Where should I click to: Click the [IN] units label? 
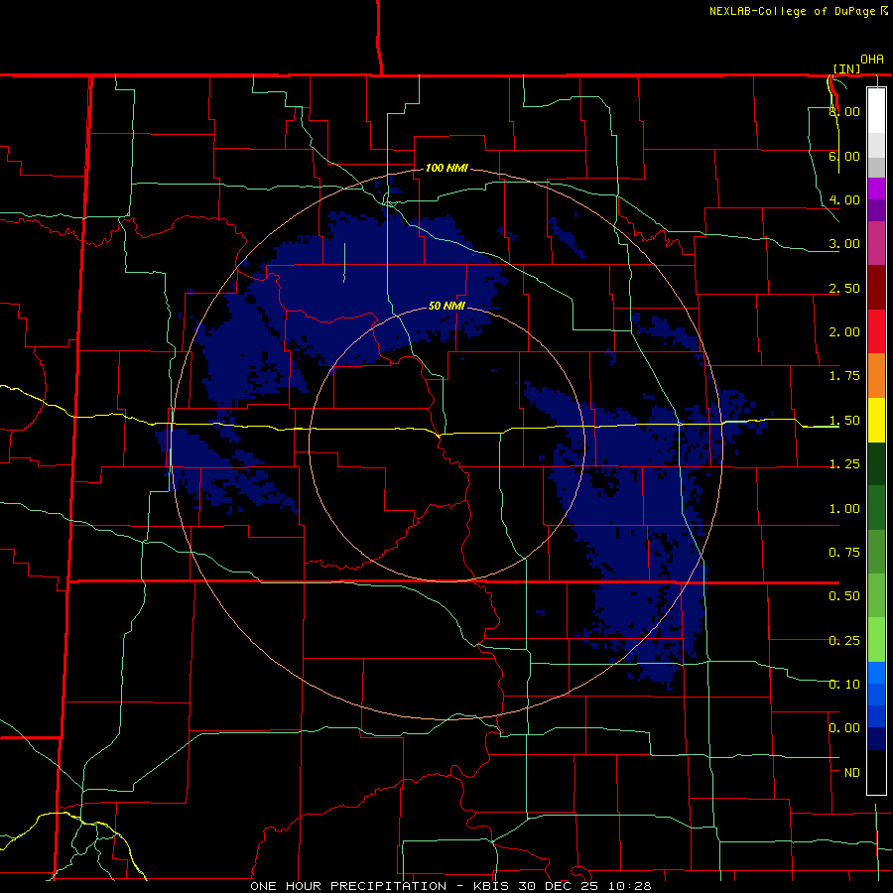click(846, 68)
